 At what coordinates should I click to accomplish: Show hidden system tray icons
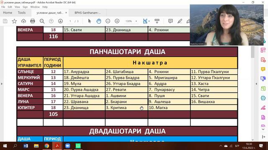221,146
